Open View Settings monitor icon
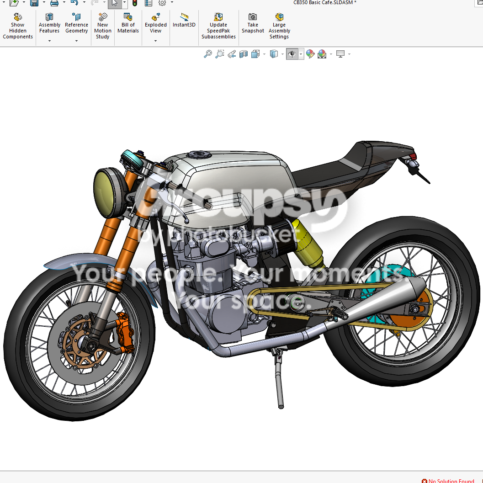 tap(340, 54)
